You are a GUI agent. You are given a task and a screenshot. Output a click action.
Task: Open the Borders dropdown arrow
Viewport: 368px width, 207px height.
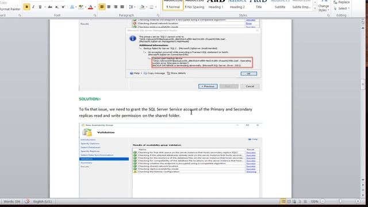pos(156,7)
